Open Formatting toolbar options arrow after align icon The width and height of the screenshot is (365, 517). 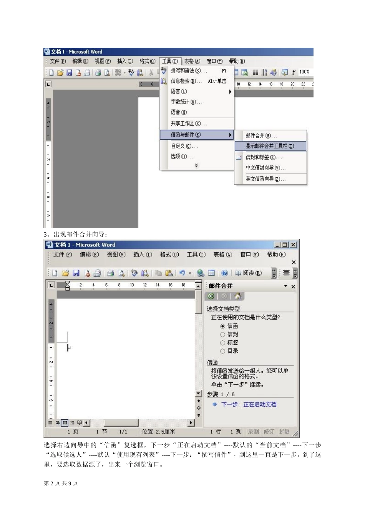pyautogui.click(x=295, y=273)
